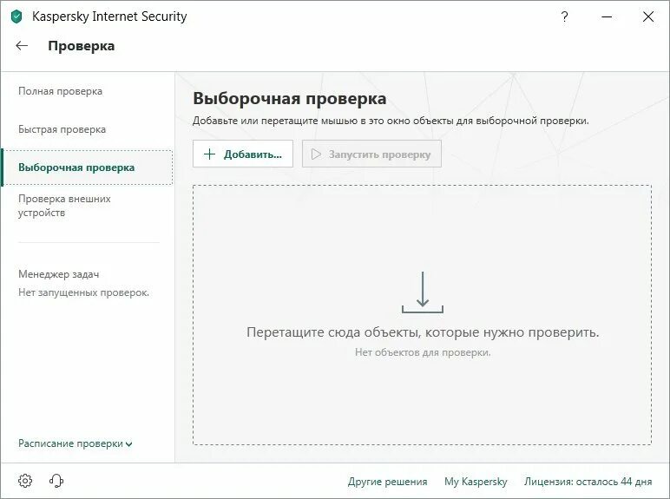
Task: Click the Запустить проверку button
Action: click(x=371, y=154)
